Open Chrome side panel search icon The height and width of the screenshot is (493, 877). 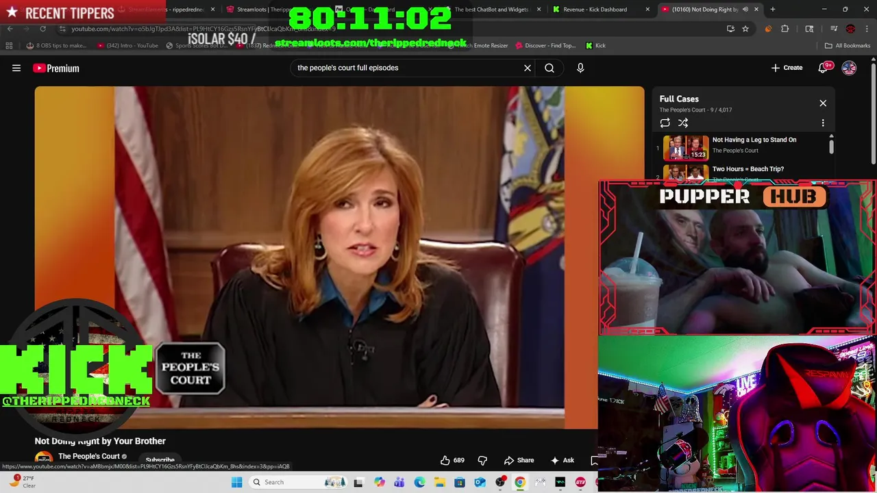coord(809,29)
